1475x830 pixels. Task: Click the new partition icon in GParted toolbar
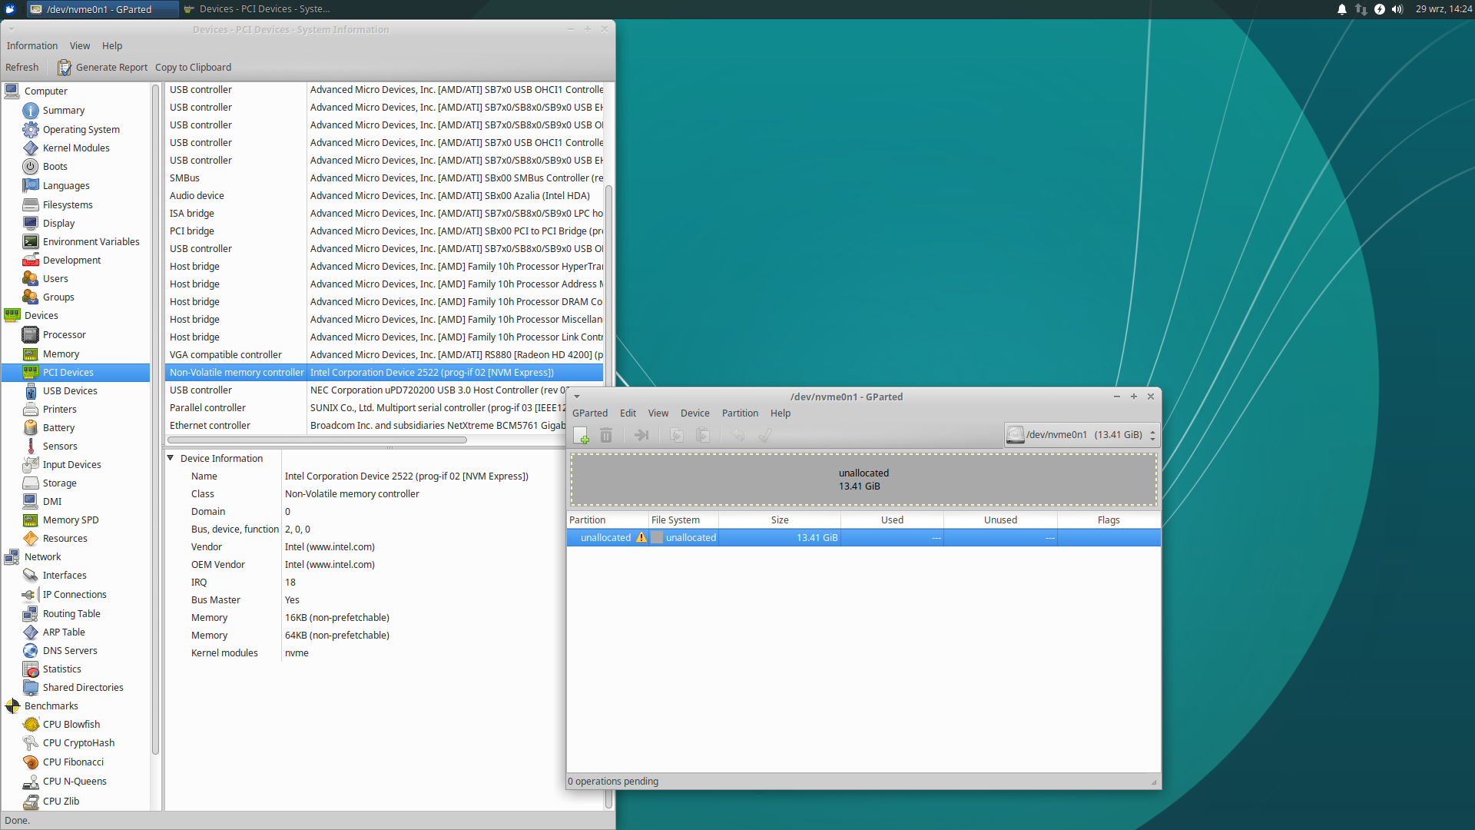[581, 436]
